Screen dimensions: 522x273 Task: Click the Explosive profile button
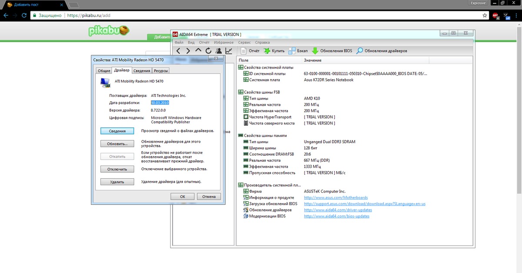coord(478,3)
